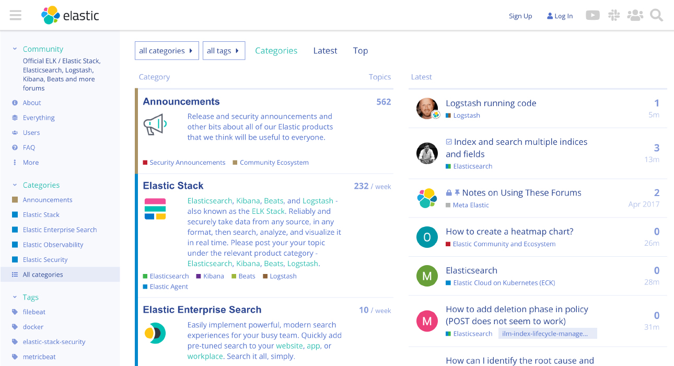Viewport: 674px width, 366px height.
Task: Click the solved checkmark on the indices topic
Action: pos(449,141)
